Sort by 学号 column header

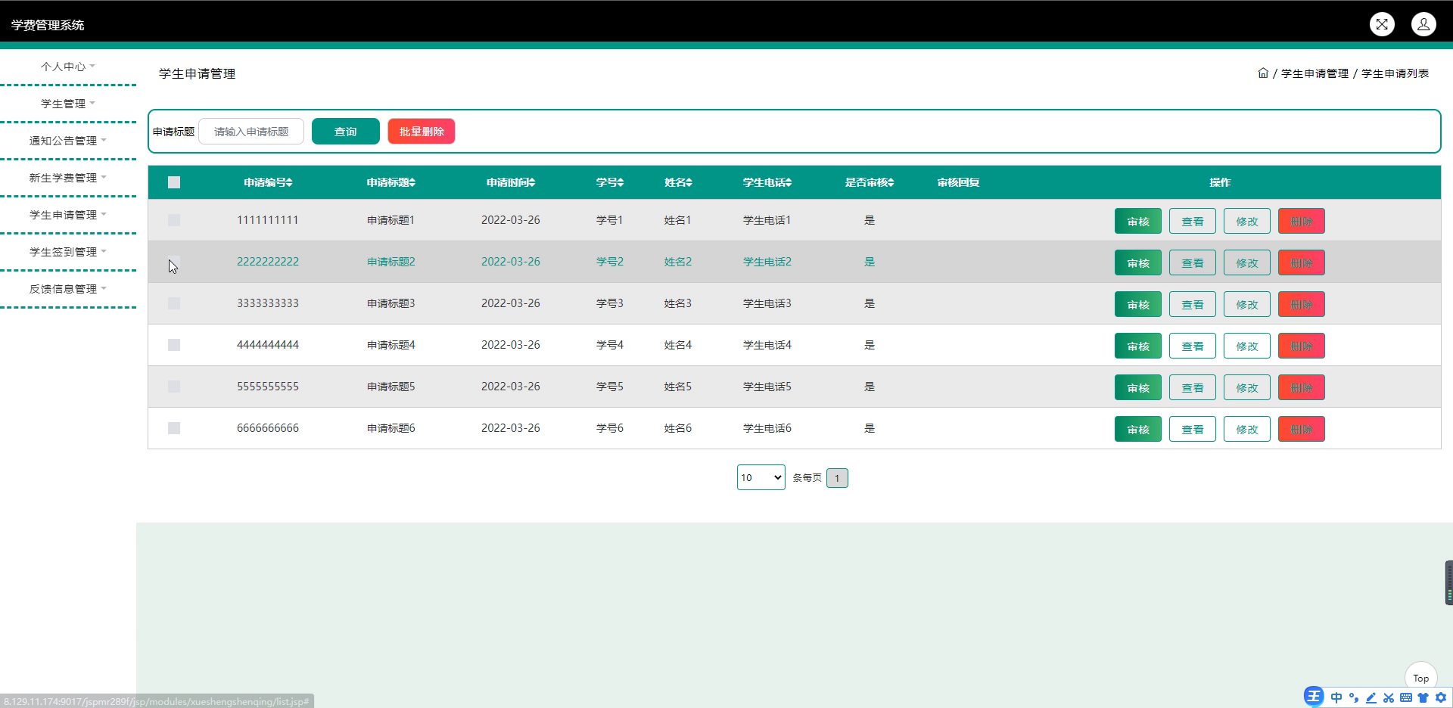(x=610, y=182)
